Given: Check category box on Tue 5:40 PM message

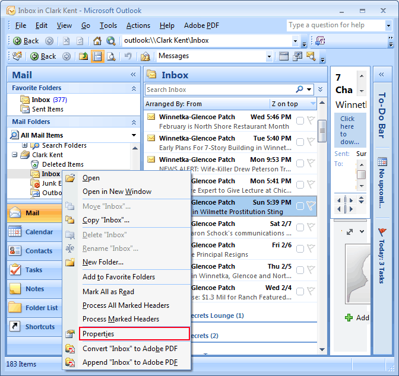Looking at the screenshot, I should tap(300, 142).
